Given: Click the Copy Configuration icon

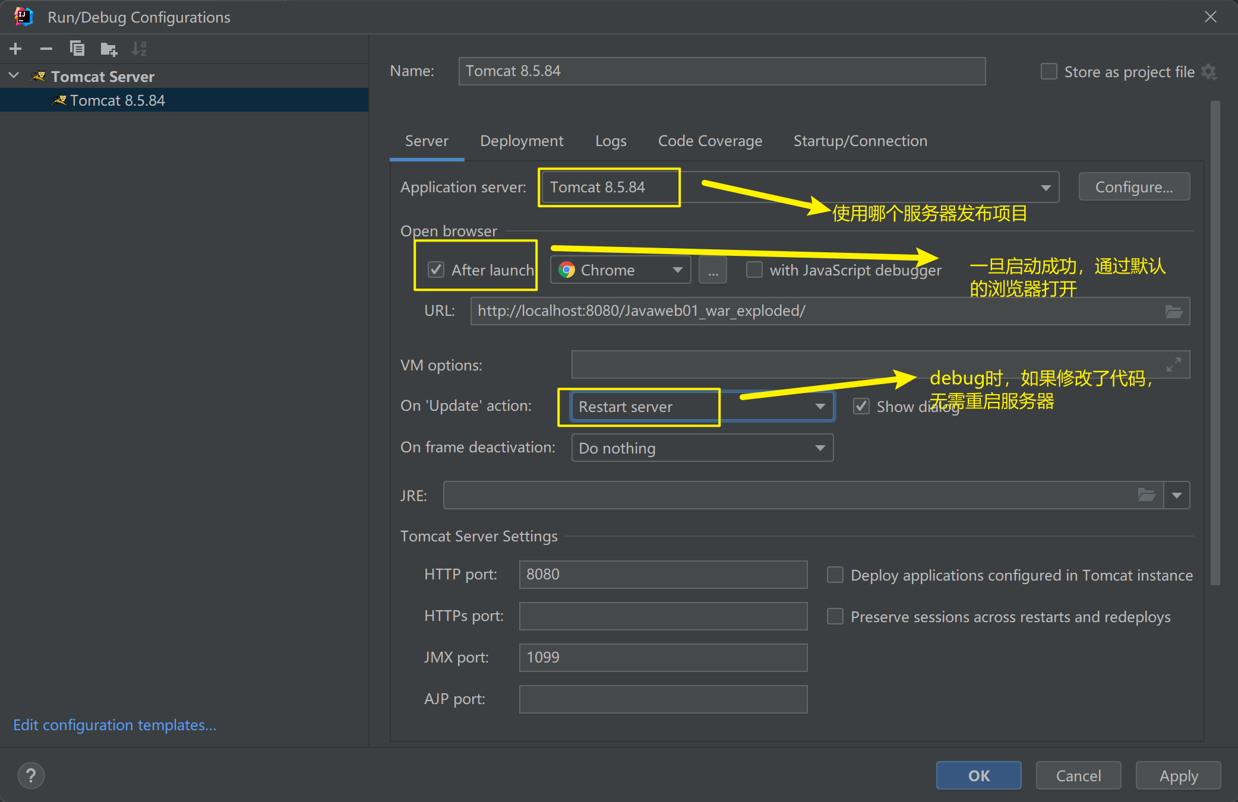Looking at the screenshot, I should [77, 49].
